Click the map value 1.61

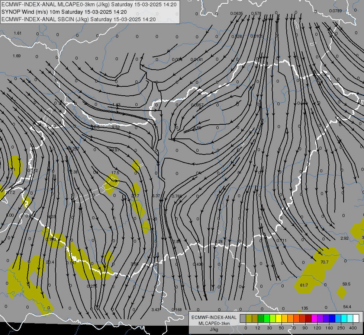tap(17, 33)
